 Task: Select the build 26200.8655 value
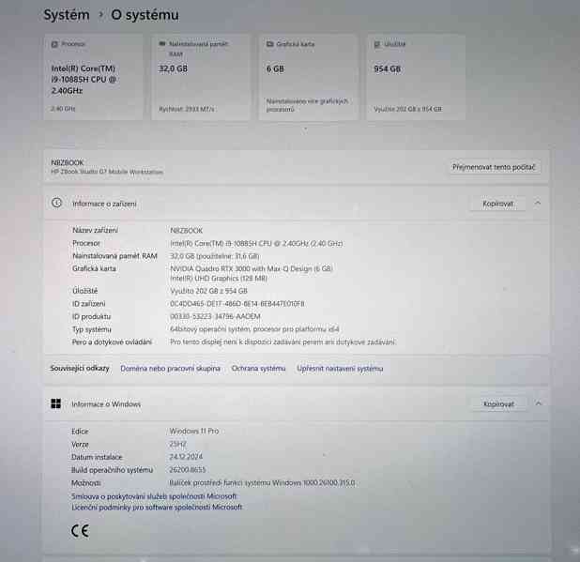[188, 470]
